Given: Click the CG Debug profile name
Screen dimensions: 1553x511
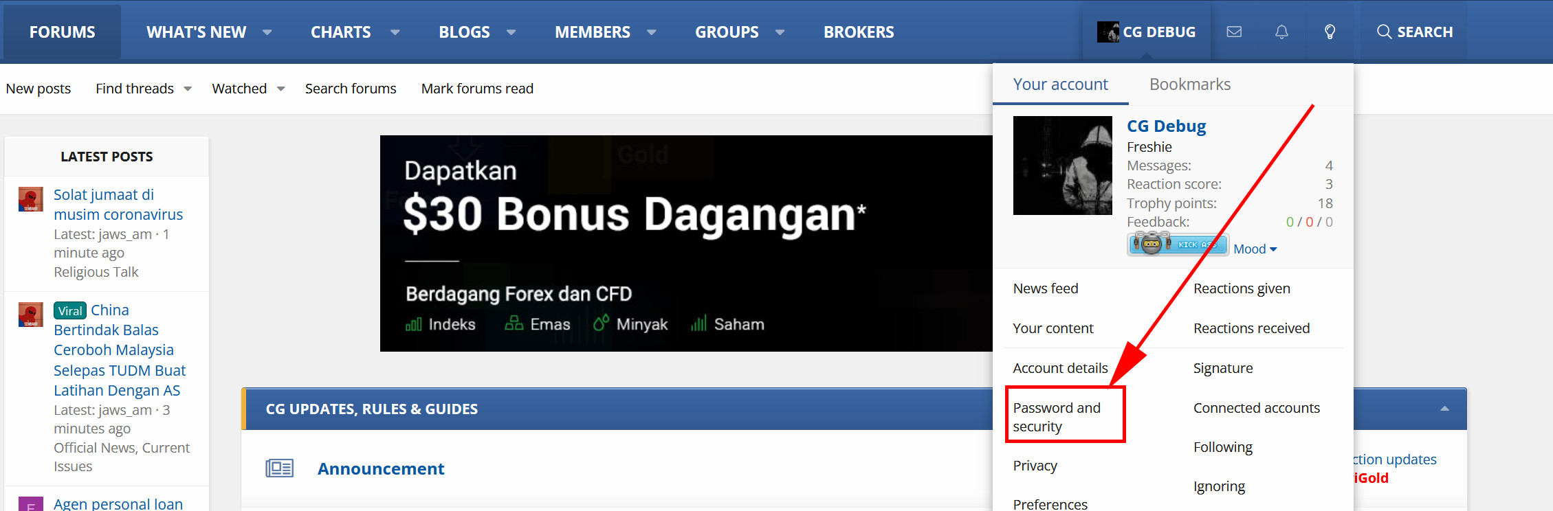Looking at the screenshot, I should [1166, 126].
